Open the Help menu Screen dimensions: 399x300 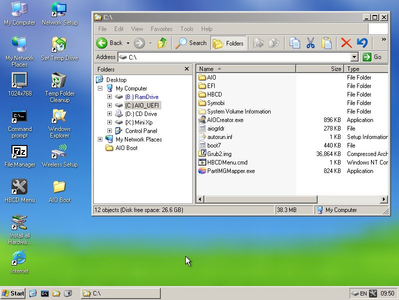click(207, 29)
